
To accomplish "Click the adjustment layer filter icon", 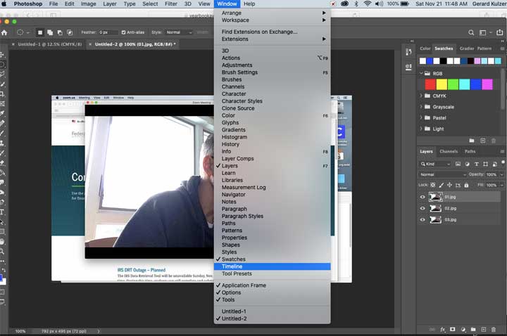I will point(468,164).
